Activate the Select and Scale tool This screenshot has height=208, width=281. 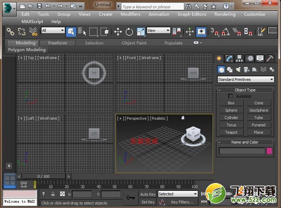140,32
